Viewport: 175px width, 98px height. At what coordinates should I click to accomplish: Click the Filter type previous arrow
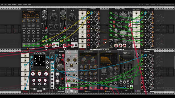point(101,54)
